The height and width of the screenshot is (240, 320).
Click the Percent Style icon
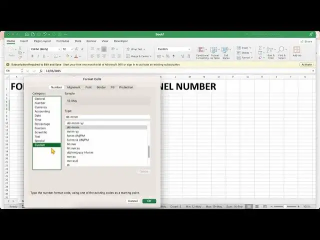pos(167,56)
